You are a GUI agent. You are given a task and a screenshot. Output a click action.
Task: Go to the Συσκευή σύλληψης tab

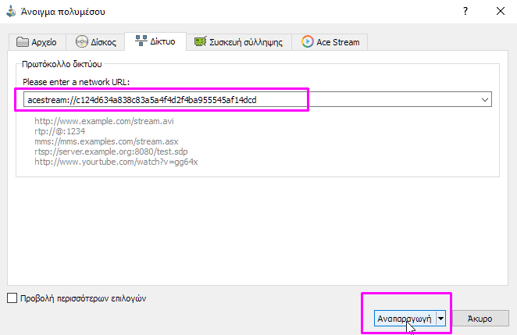tap(238, 42)
